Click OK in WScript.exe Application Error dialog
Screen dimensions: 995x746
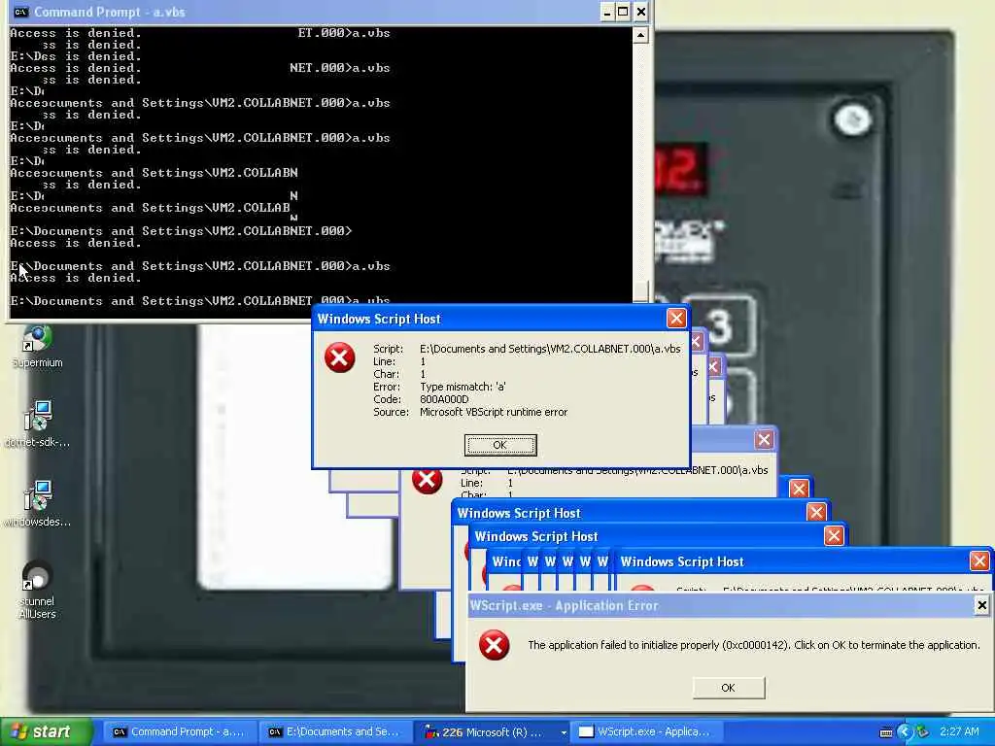[728, 688]
